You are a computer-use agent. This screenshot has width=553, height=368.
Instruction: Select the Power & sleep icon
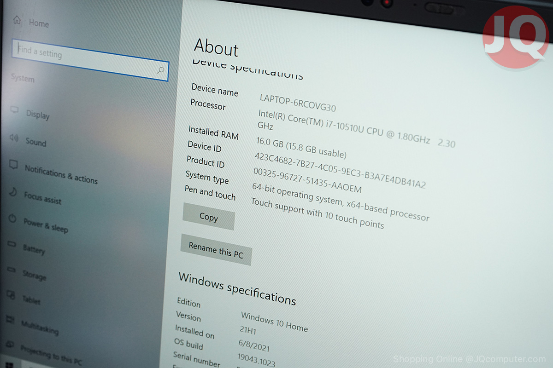[12, 218]
